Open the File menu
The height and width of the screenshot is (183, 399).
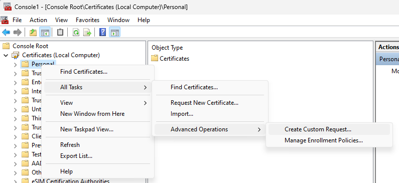tap(17, 20)
